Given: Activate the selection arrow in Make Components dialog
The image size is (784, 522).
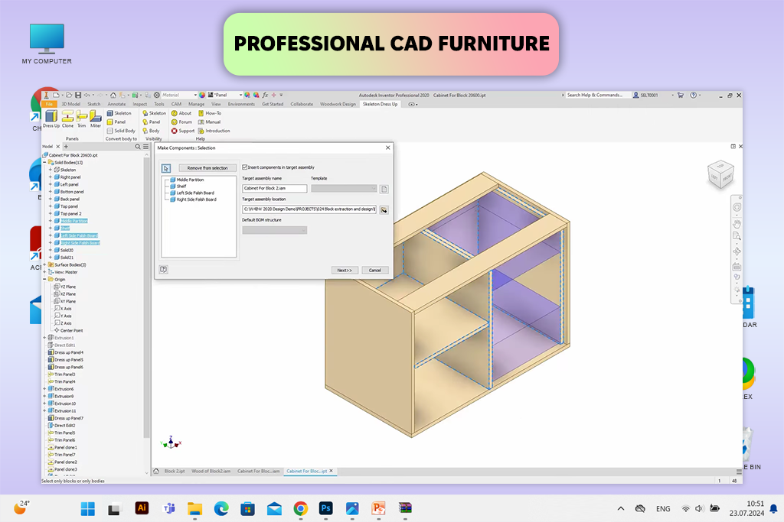Looking at the screenshot, I should 166,168.
